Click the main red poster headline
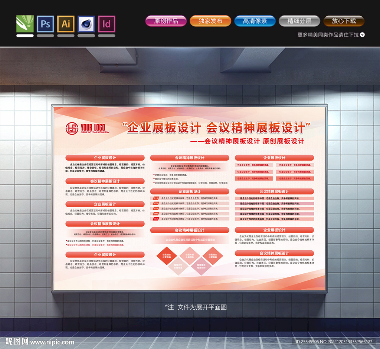Viewport: 380px width, 349px height. coord(216,128)
